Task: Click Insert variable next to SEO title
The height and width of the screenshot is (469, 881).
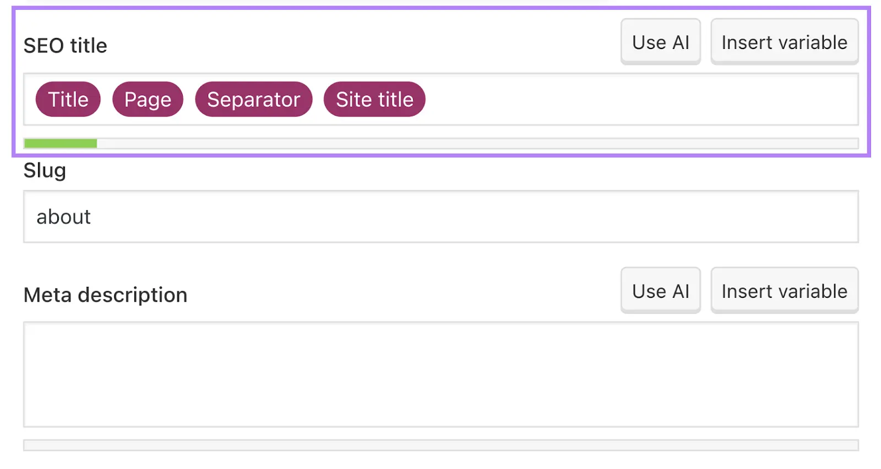Action: tap(785, 41)
